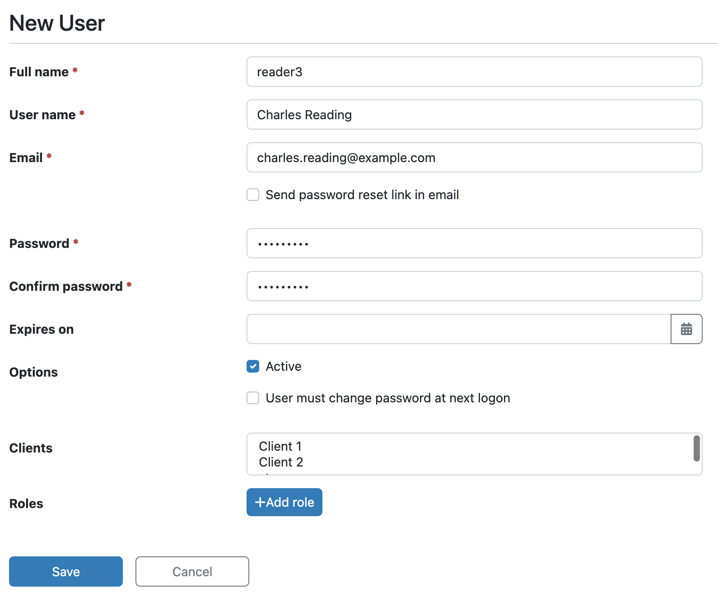
Task: Save the new user
Action: pyautogui.click(x=66, y=571)
